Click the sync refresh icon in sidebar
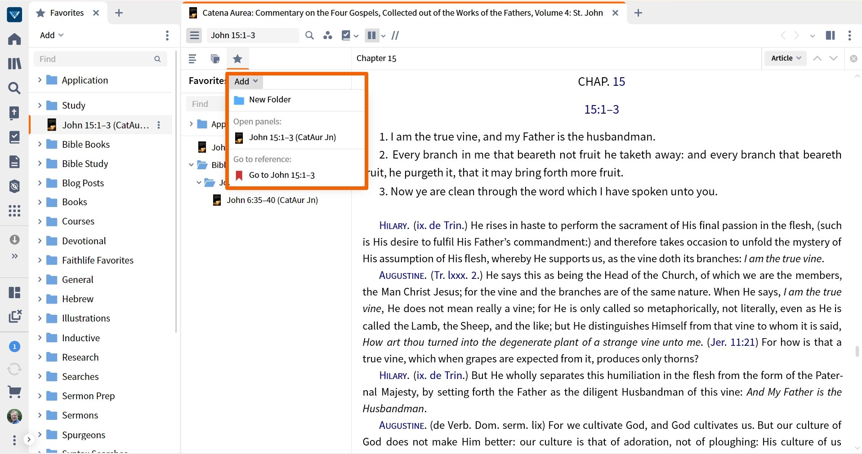862x454 pixels. (x=14, y=369)
